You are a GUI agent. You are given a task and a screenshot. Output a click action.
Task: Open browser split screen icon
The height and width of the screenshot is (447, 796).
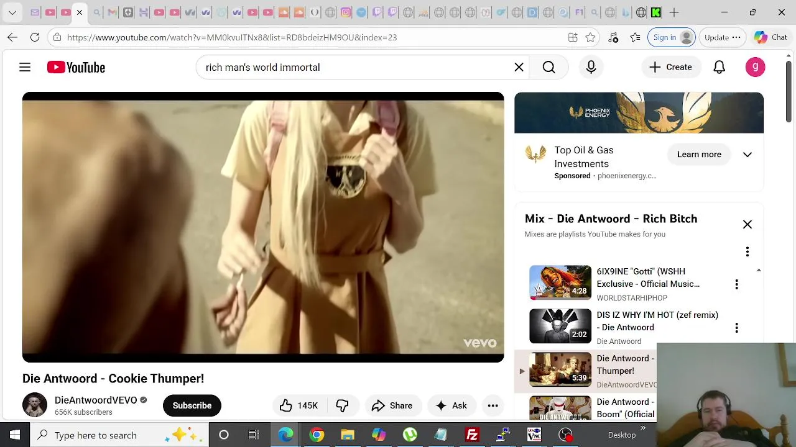tap(573, 37)
